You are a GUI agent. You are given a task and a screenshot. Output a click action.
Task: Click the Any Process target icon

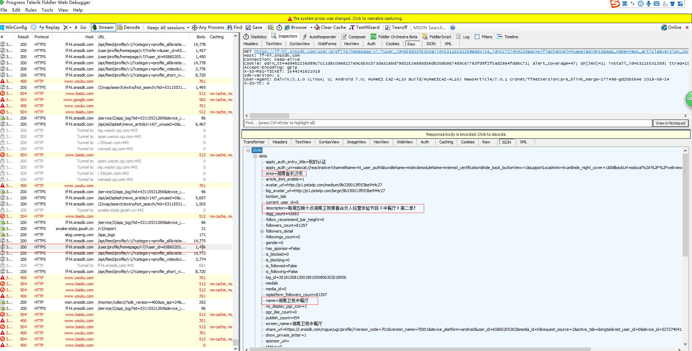point(195,27)
